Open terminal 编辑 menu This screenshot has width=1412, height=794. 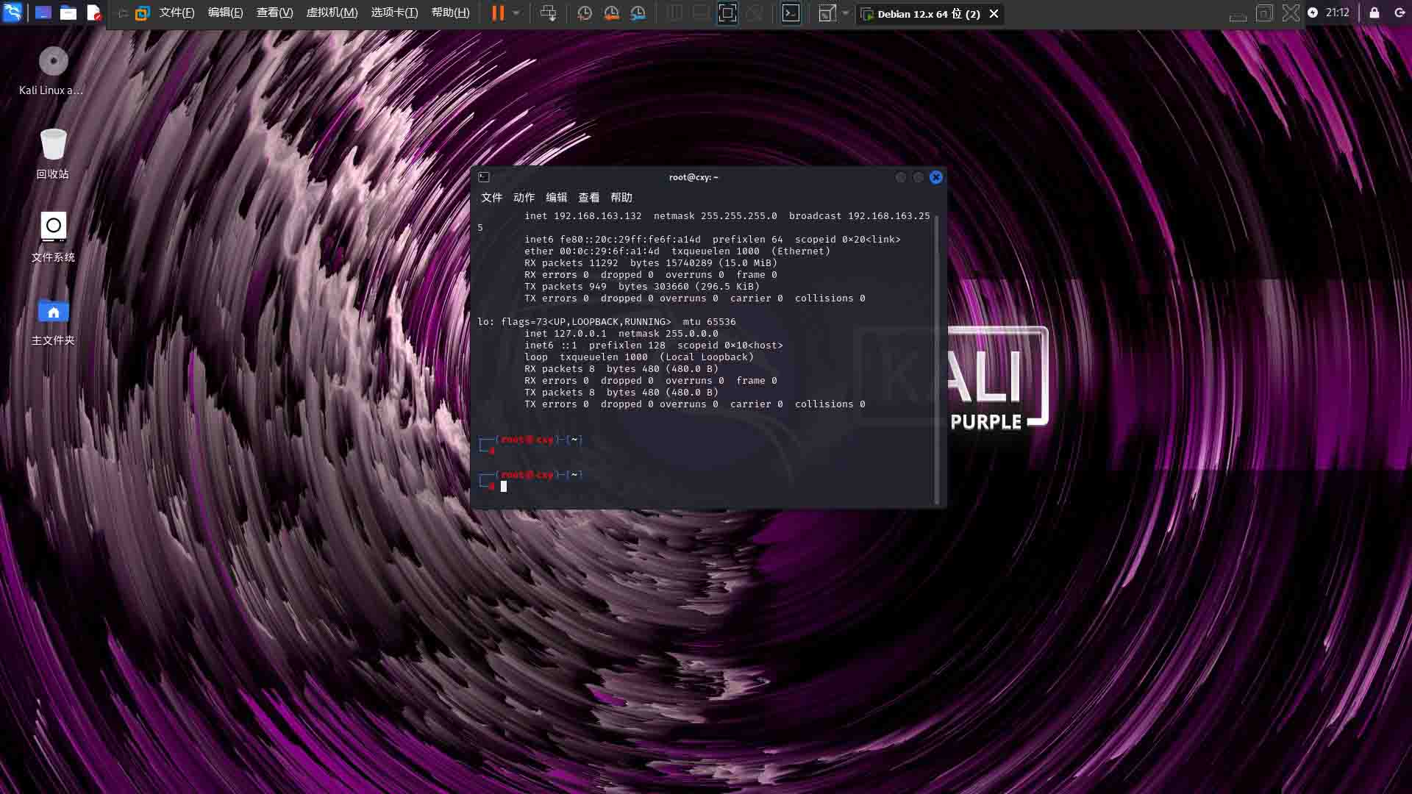[556, 197]
